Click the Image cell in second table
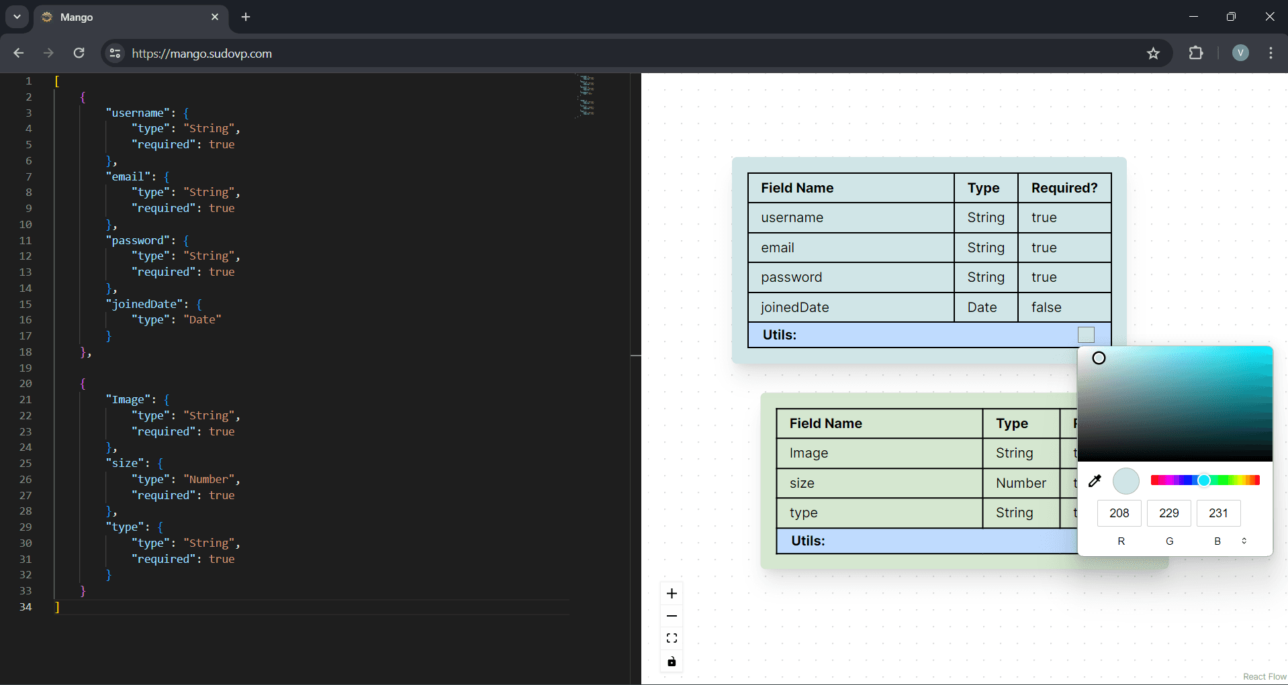Viewport: 1288px width, 685px height. [x=879, y=453]
